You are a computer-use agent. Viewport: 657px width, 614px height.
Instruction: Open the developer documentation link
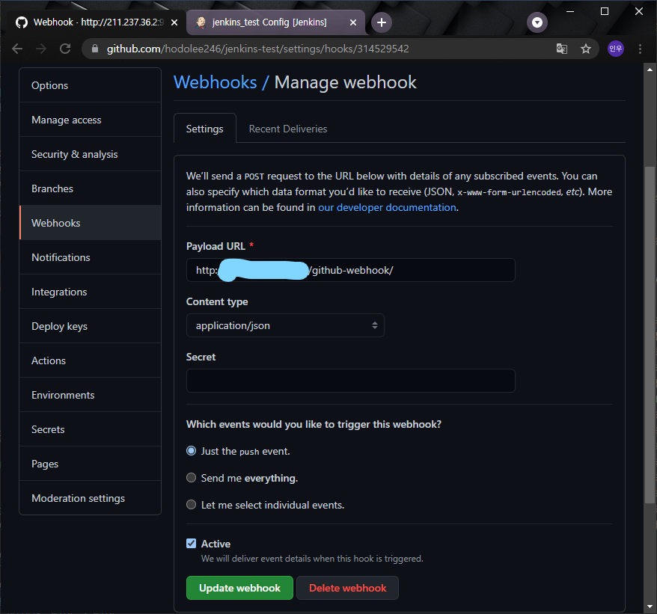[387, 207]
